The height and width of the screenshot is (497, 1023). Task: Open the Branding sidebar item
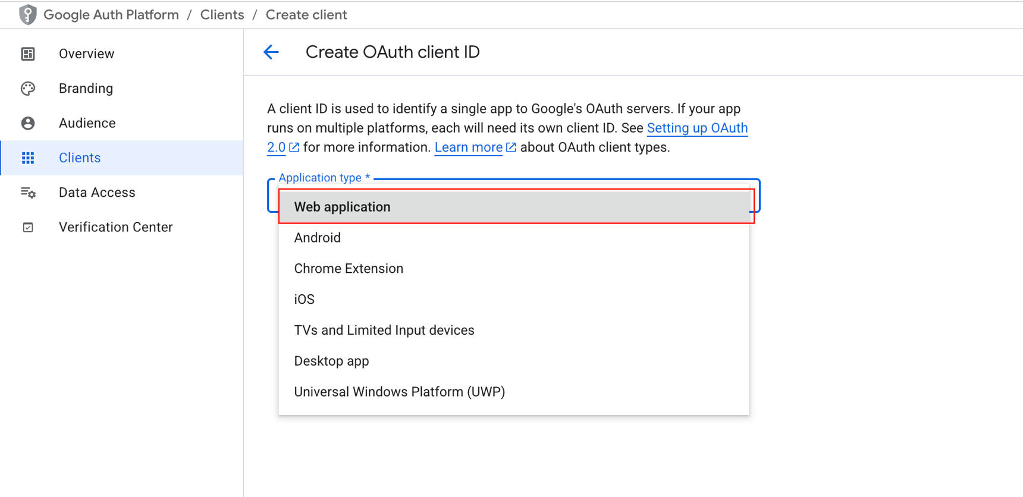(86, 89)
